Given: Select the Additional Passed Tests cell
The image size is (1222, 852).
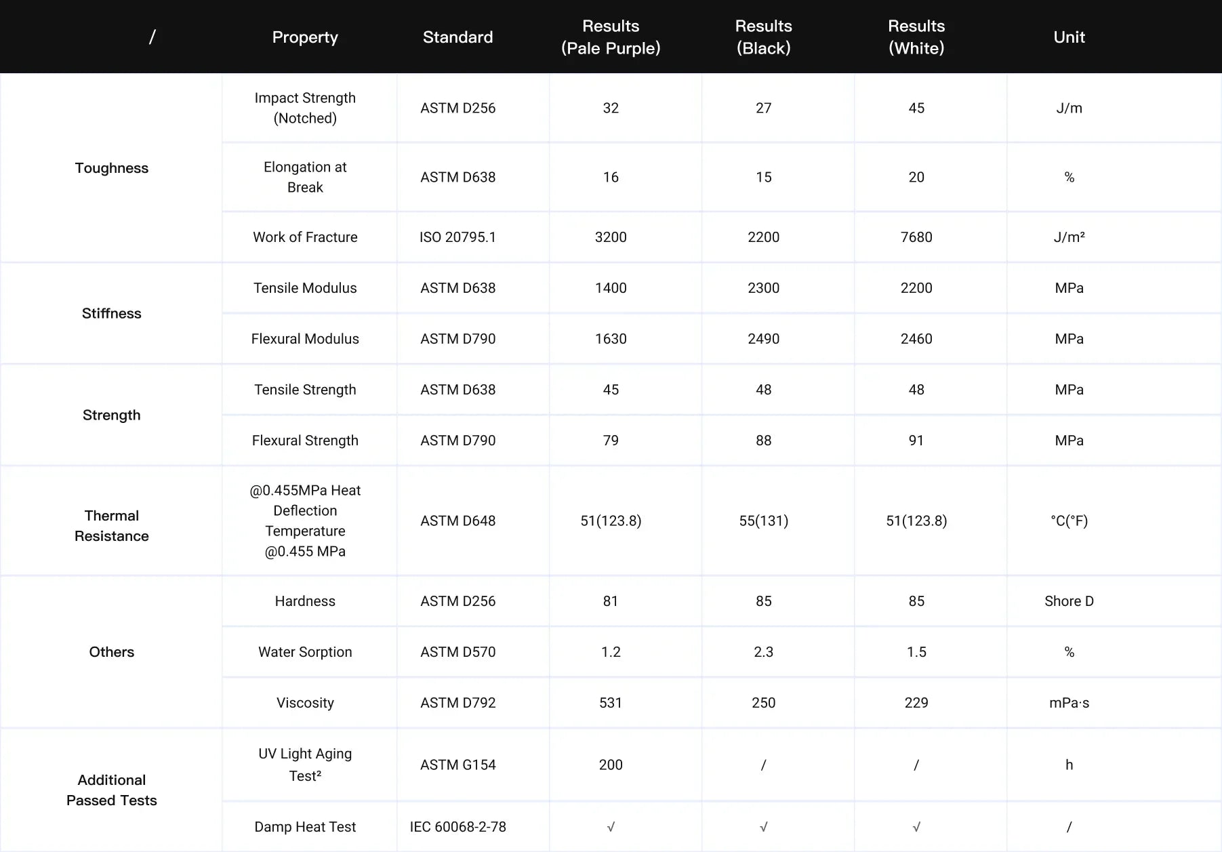Looking at the screenshot, I should [112, 790].
